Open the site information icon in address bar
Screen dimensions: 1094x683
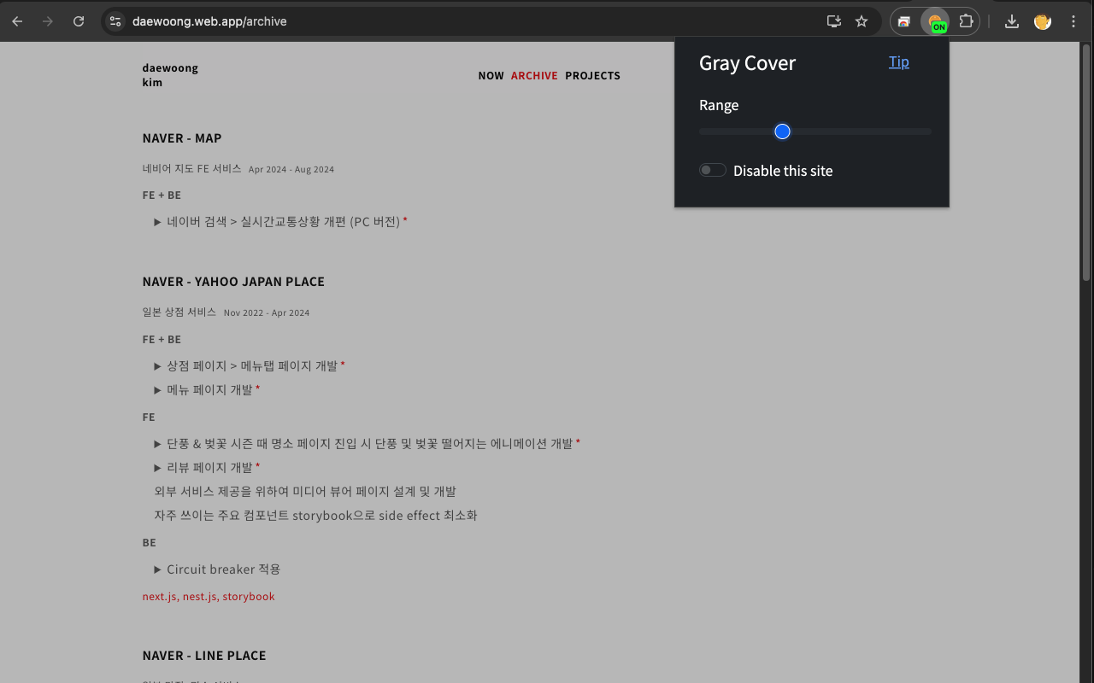pos(115,20)
